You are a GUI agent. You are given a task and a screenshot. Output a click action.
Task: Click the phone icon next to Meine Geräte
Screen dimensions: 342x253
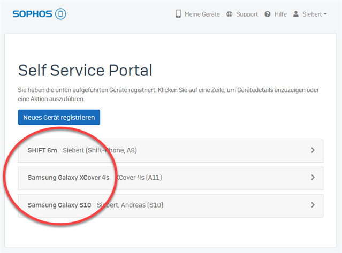(178, 14)
